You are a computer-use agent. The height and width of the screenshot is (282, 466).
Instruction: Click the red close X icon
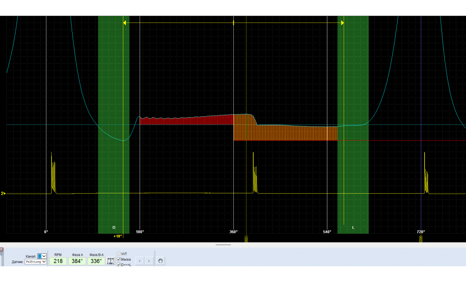pos(1,250)
